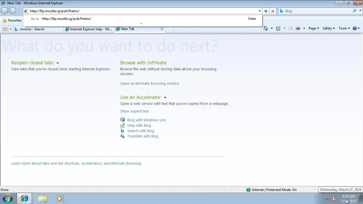The image size is (363, 204).
Task: Click Map with Bing link
Action: point(139,125)
